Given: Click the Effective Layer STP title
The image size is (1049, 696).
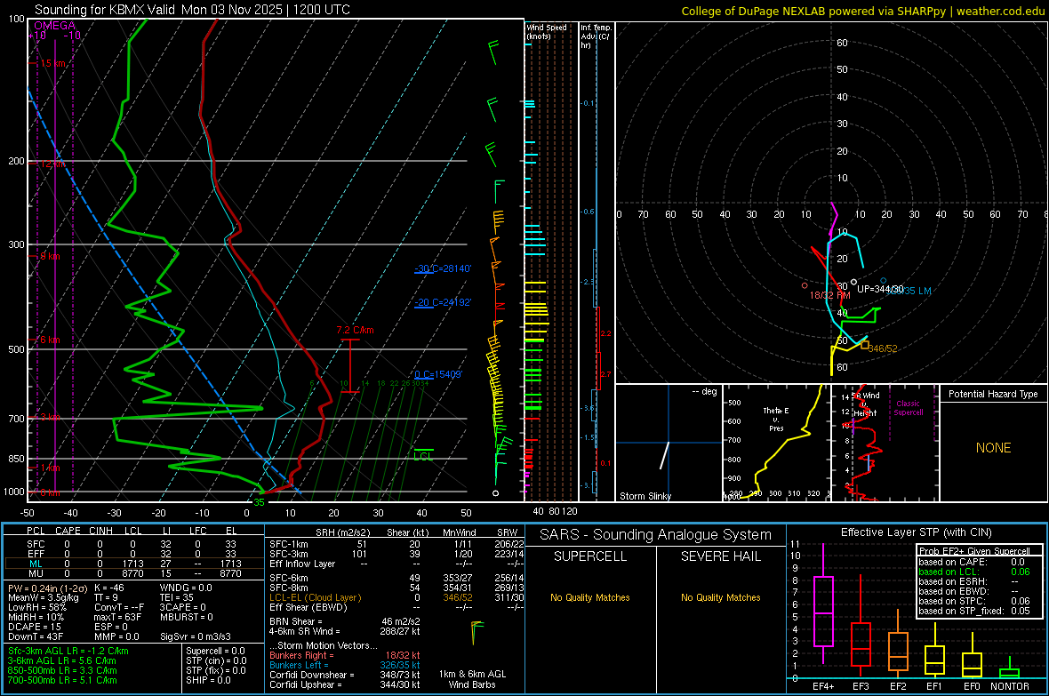Looking at the screenshot, I should click(916, 532).
